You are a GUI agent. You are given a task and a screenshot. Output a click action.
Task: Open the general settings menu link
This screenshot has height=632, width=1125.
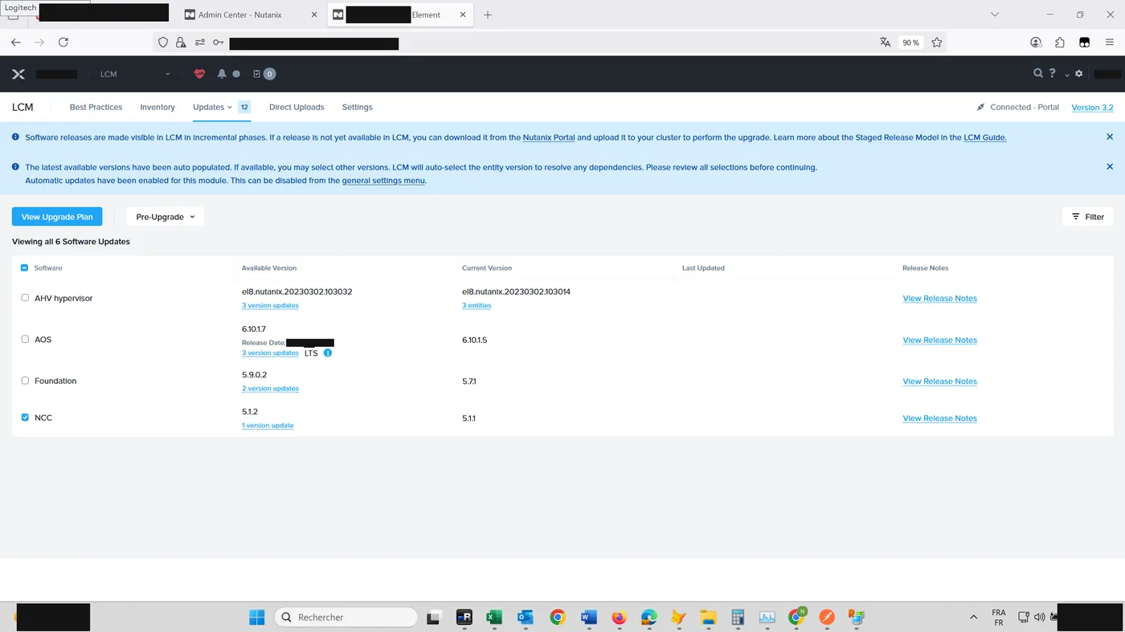pyautogui.click(x=383, y=181)
